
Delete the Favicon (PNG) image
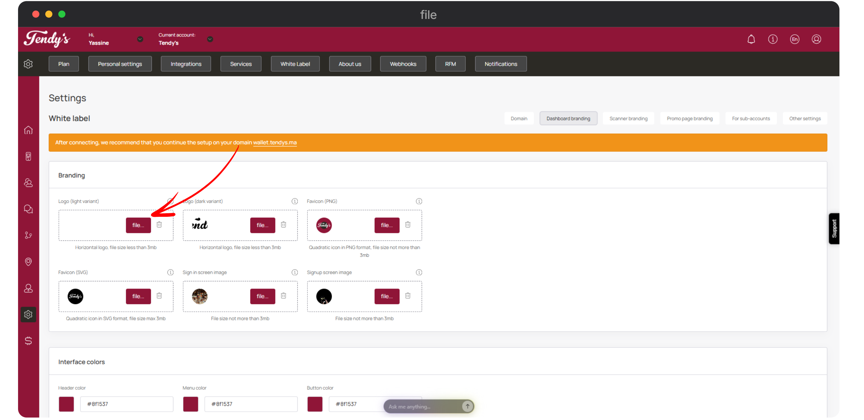click(407, 224)
